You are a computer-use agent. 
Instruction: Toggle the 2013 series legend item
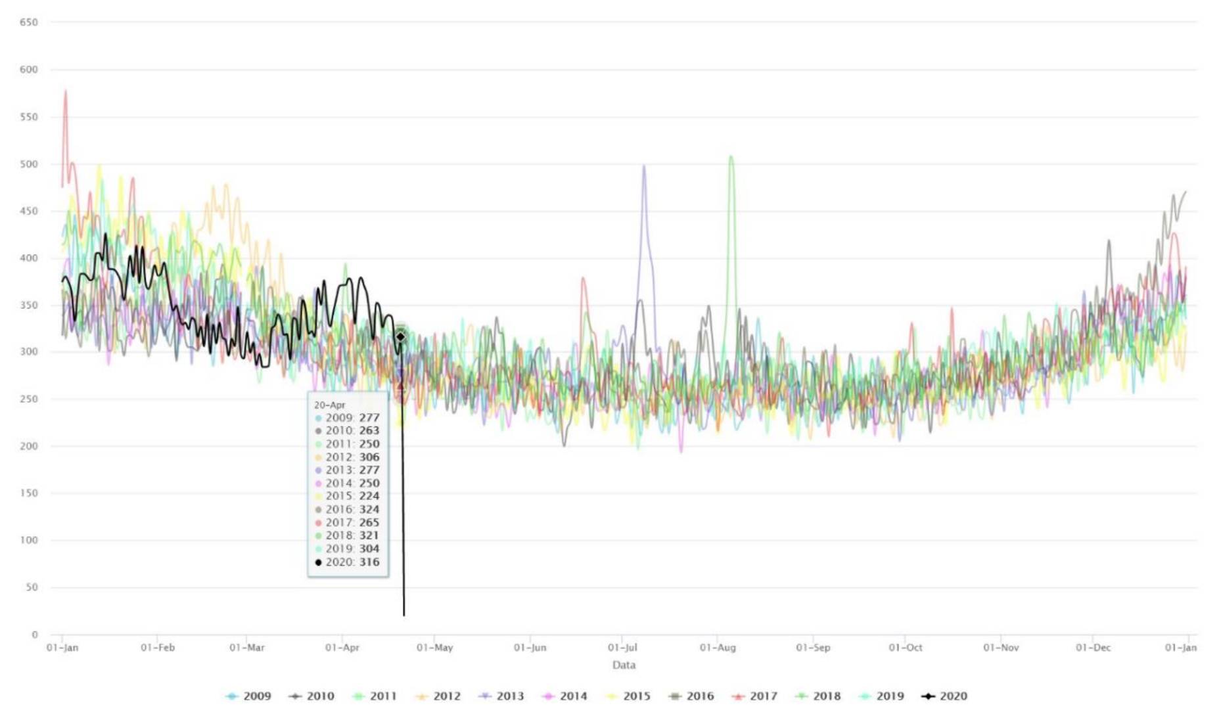[501, 696]
